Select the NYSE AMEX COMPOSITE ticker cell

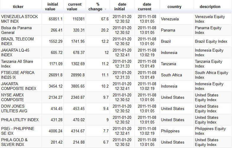(21, 97)
